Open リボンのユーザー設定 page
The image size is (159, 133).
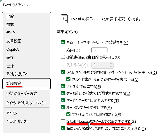pyautogui.click(x=22, y=94)
